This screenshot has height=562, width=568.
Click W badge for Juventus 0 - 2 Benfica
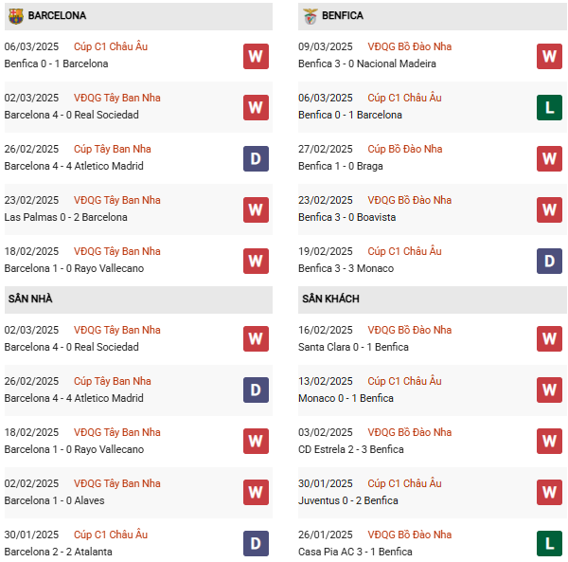[x=549, y=492]
